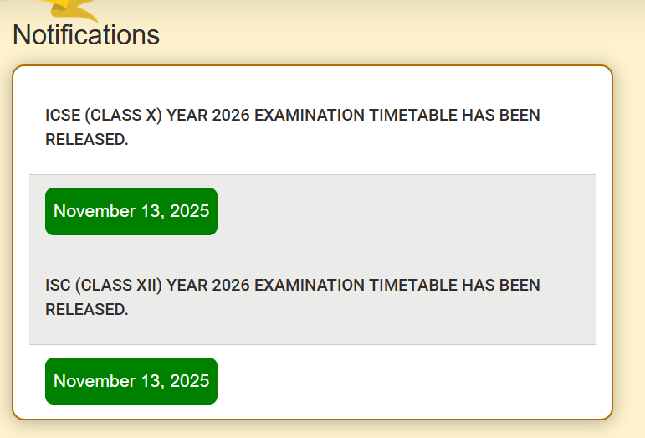Click "EXAMINATION" in the ISC notification
This screenshot has height=438, width=645.
tap(310, 286)
